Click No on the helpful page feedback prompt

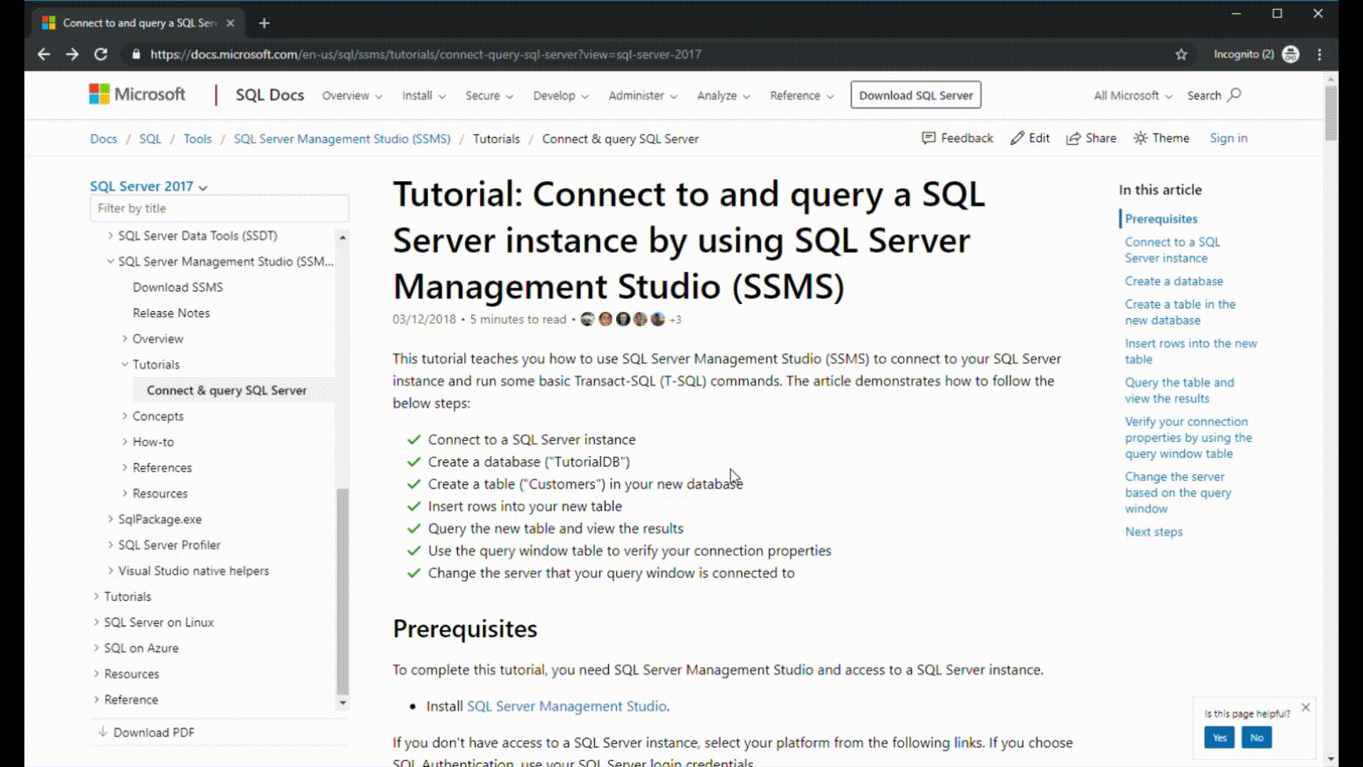pyautogui.click(x=1257, y=737)
